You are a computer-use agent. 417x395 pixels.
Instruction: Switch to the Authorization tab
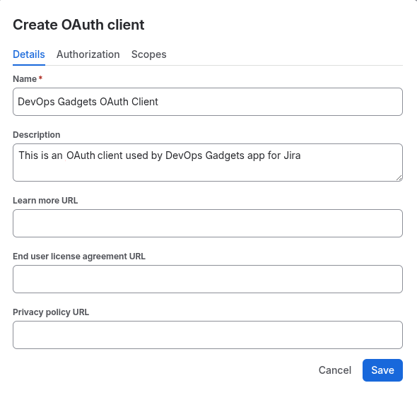tap(88, 54)
